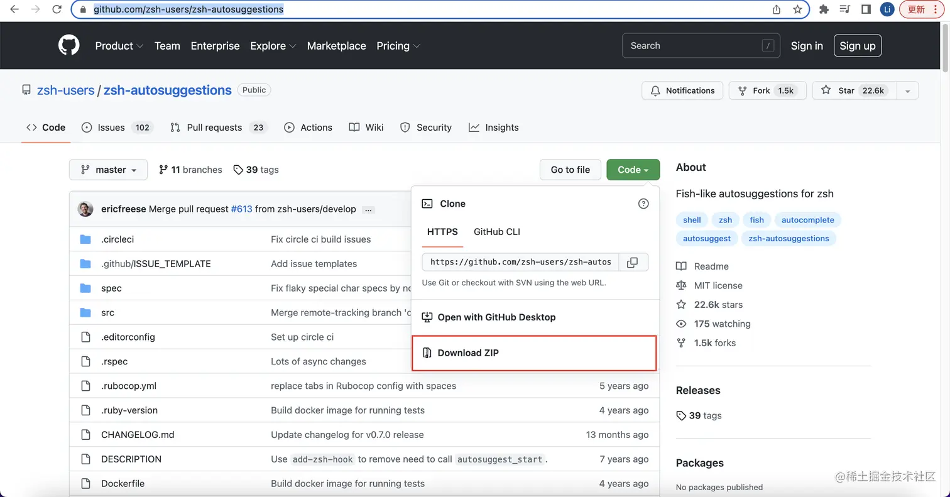This screenshot has height=497, width=950.
Task: Open pull request #613 link
Action: click(242, 209)
